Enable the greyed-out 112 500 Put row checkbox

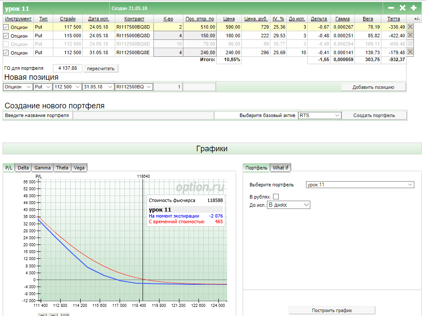6,44
